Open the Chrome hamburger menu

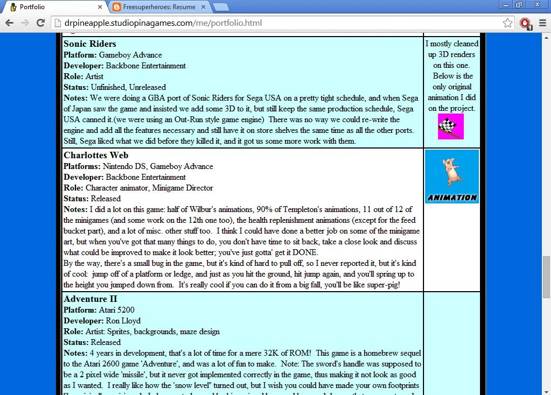pos(542,23)
